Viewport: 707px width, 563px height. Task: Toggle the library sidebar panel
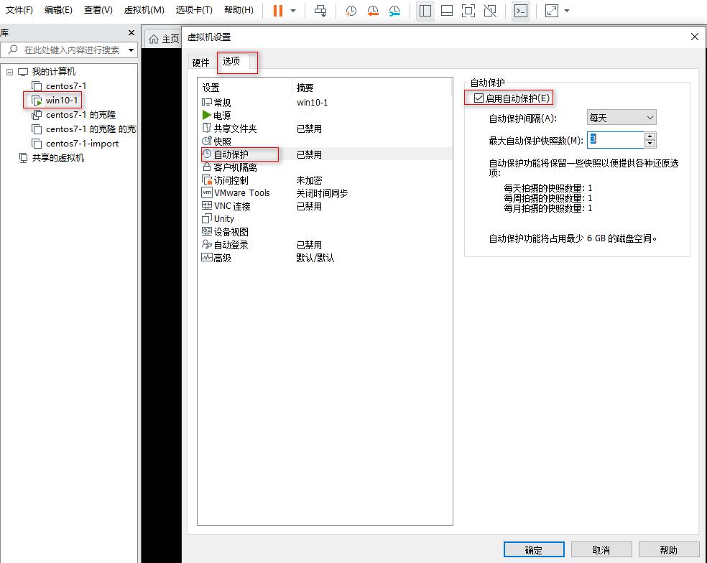click(425, 10)
